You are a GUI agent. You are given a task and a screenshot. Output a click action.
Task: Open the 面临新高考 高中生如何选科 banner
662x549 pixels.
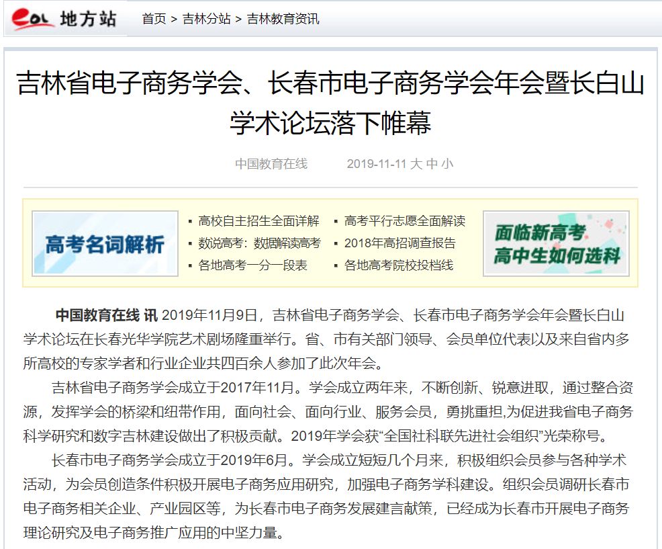556,243
